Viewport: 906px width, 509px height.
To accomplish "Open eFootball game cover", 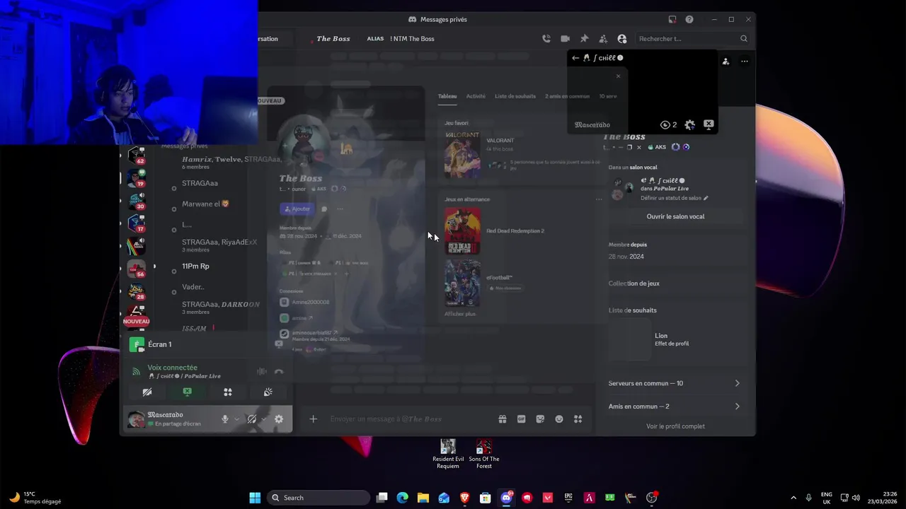I will 462,283.
